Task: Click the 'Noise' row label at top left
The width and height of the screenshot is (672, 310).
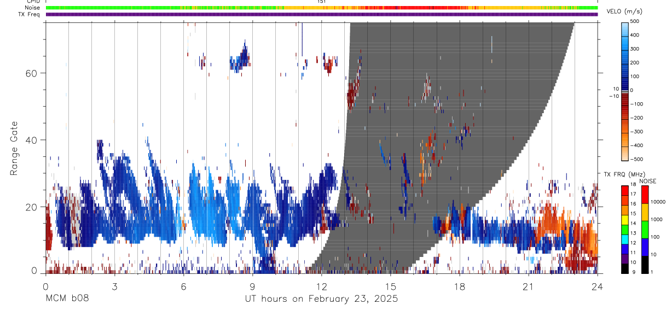Action: [33, 8]
